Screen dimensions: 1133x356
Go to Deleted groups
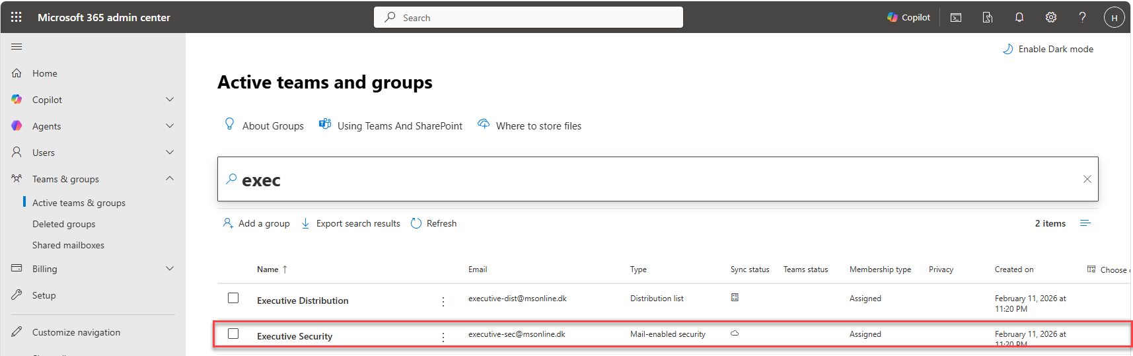point(63,224)
